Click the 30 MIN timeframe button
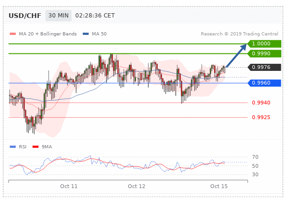287x198 pixels. (58, 16)
